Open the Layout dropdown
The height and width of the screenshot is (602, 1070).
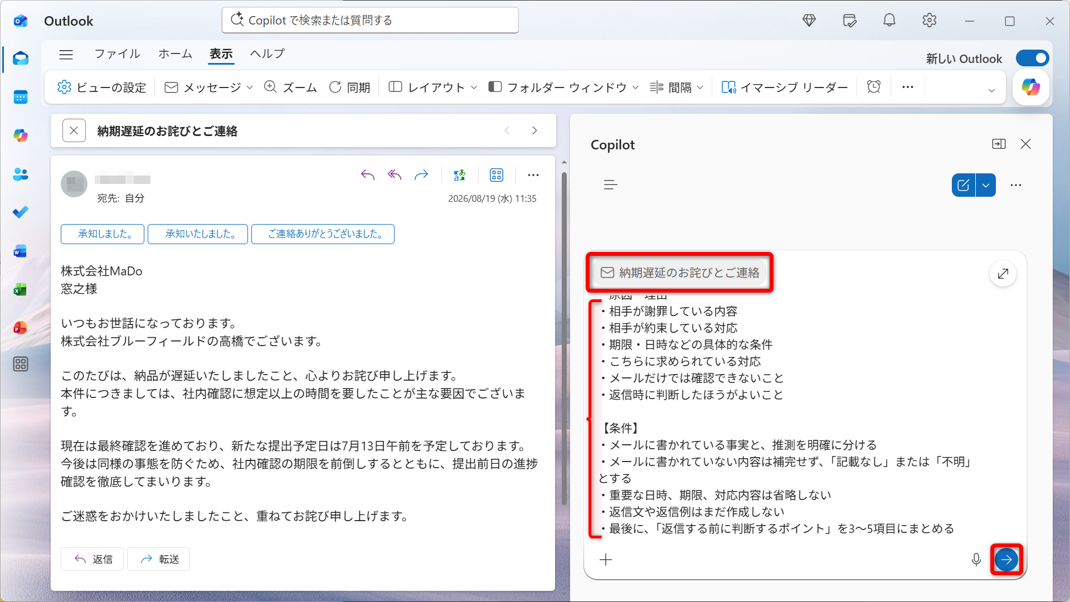click(x=474, y=88)
